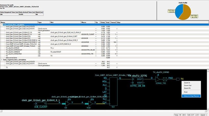The image size is (209, 116).
Task: Click Print in the context menu
Action: point(186,92)
